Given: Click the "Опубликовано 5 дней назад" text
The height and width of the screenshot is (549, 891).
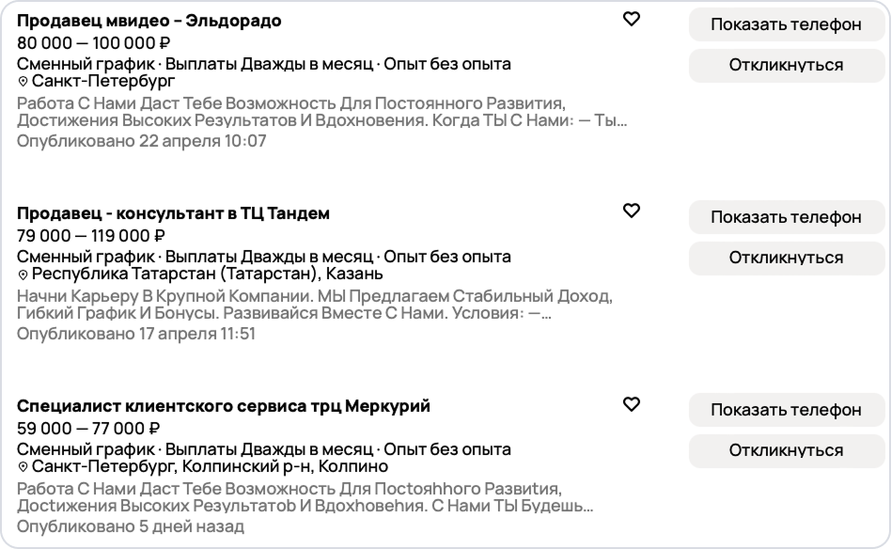Looking at the screenshot, I should [x=131, y=526].
